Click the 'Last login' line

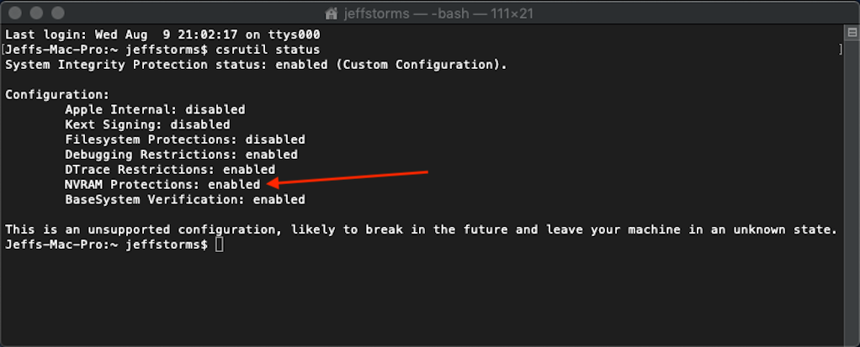tap(162, 34)
